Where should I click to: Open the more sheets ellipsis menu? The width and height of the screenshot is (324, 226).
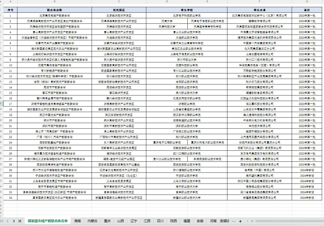(x=234, y=221)
